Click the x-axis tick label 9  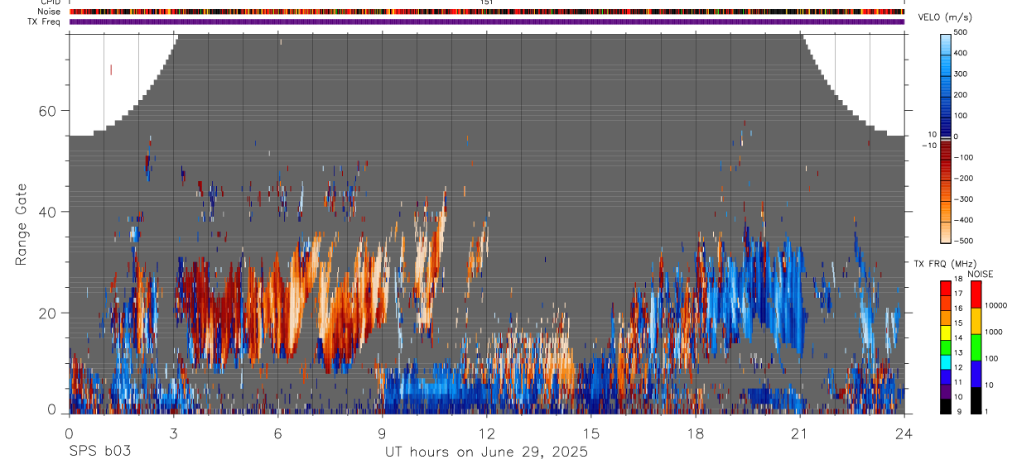(x=383, y=433)
